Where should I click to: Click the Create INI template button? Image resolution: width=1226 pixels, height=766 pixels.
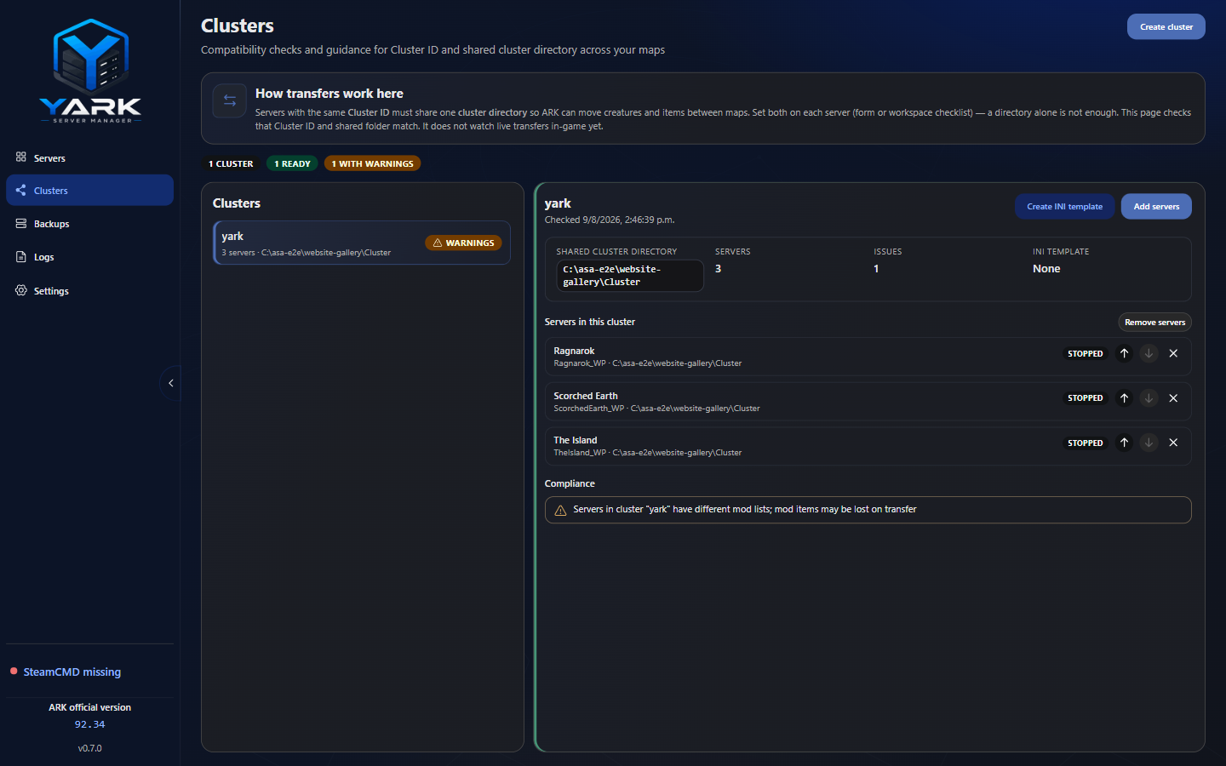coord(1064,206)
